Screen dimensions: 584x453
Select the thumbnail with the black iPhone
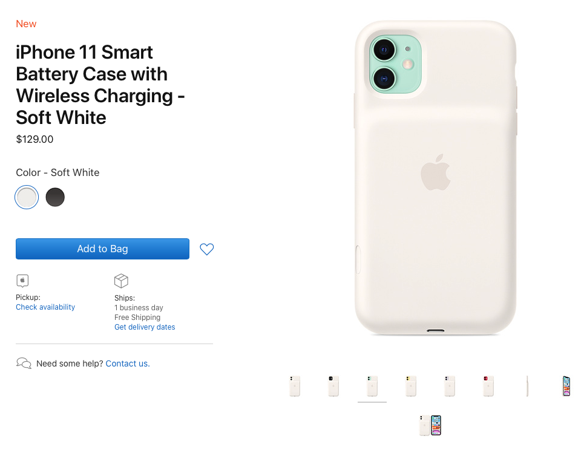coord(333,386)
